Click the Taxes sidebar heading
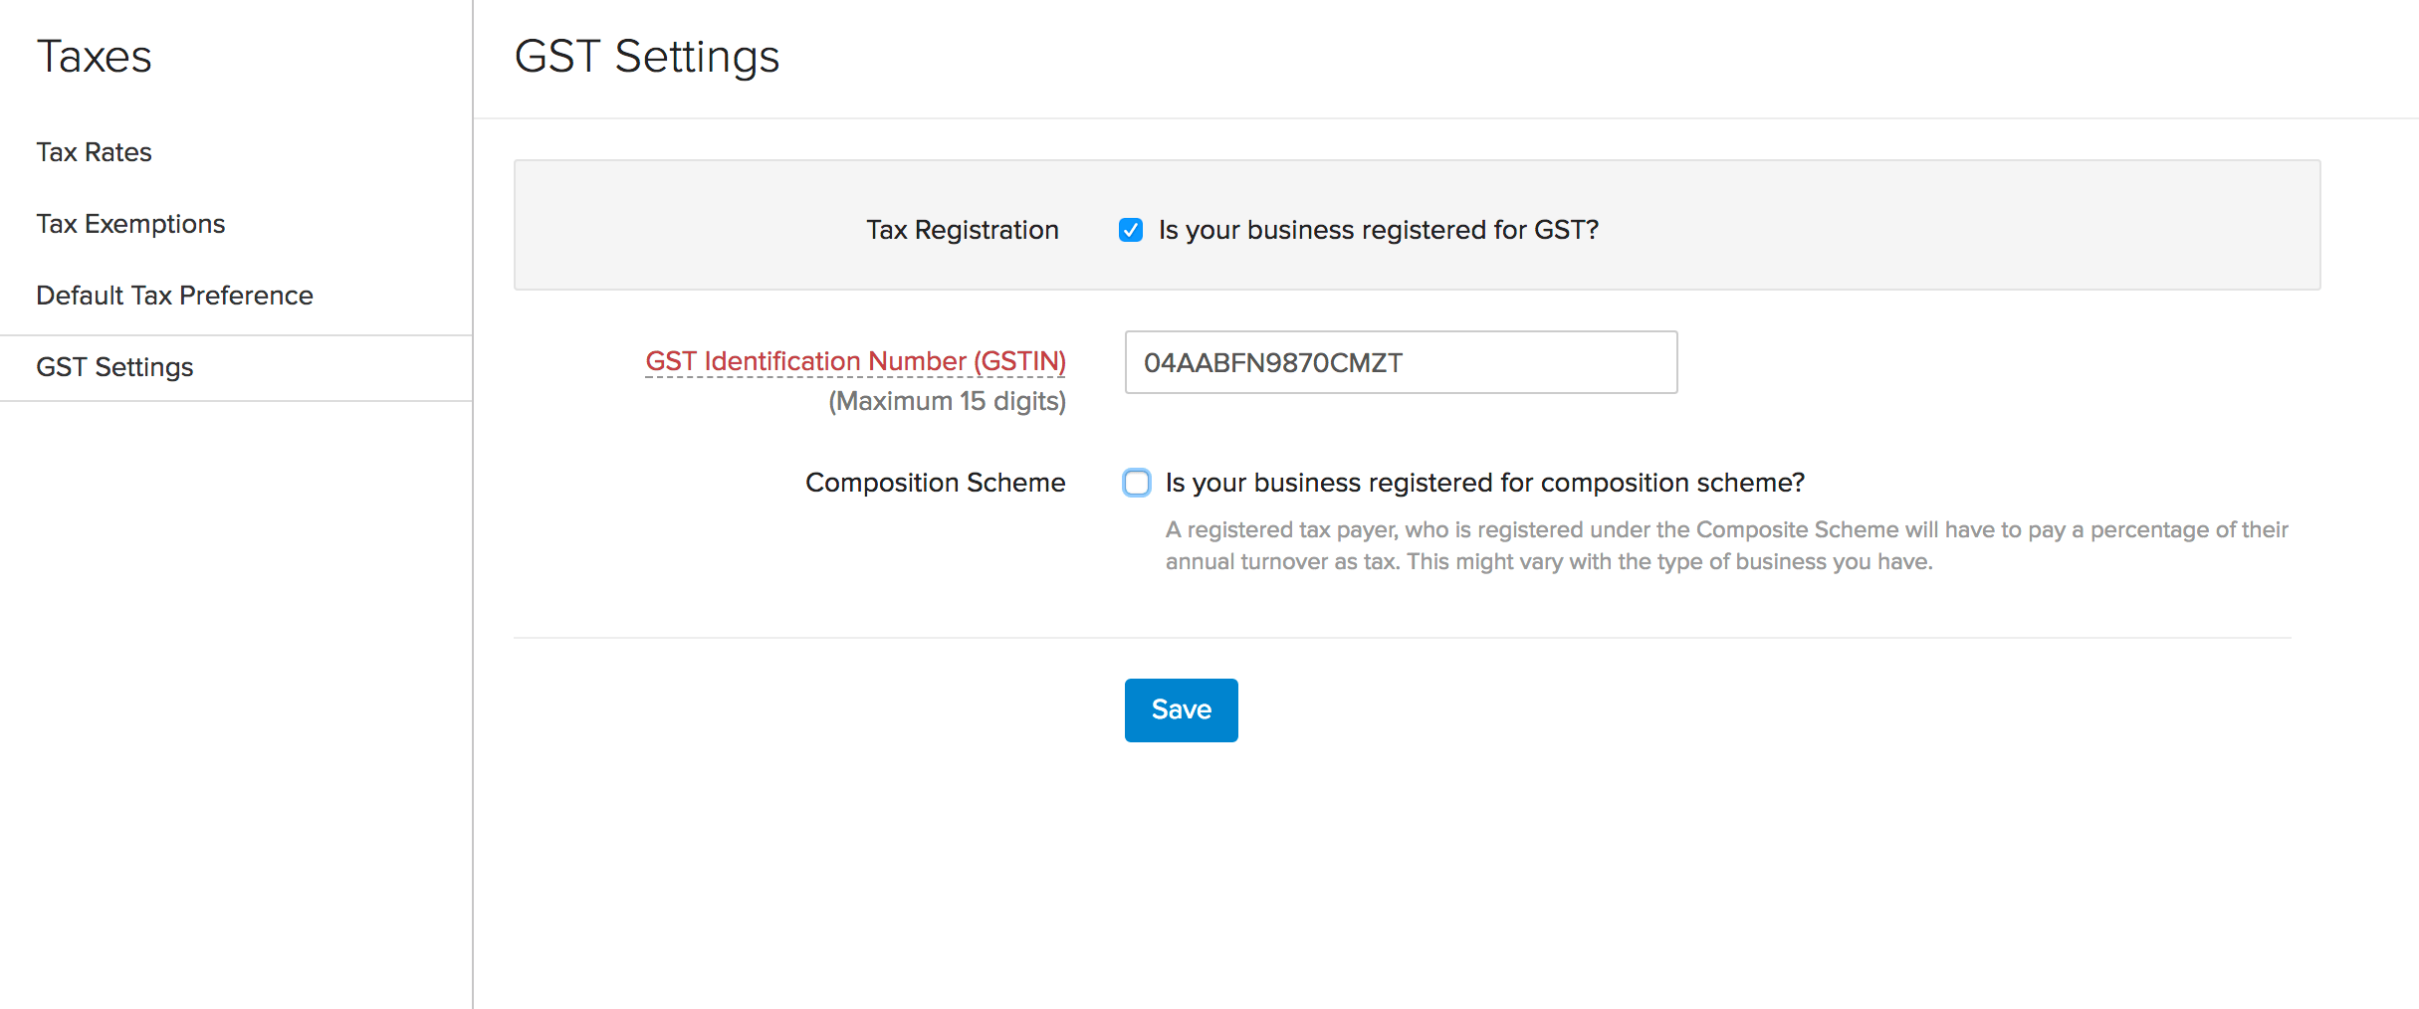Screen dimensions: 2419x1009 tap(94, 57)
